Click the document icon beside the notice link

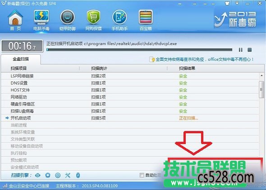point(152,59)
